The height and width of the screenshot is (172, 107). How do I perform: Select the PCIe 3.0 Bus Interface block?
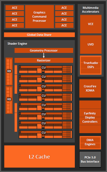click(x=90, y=159)
